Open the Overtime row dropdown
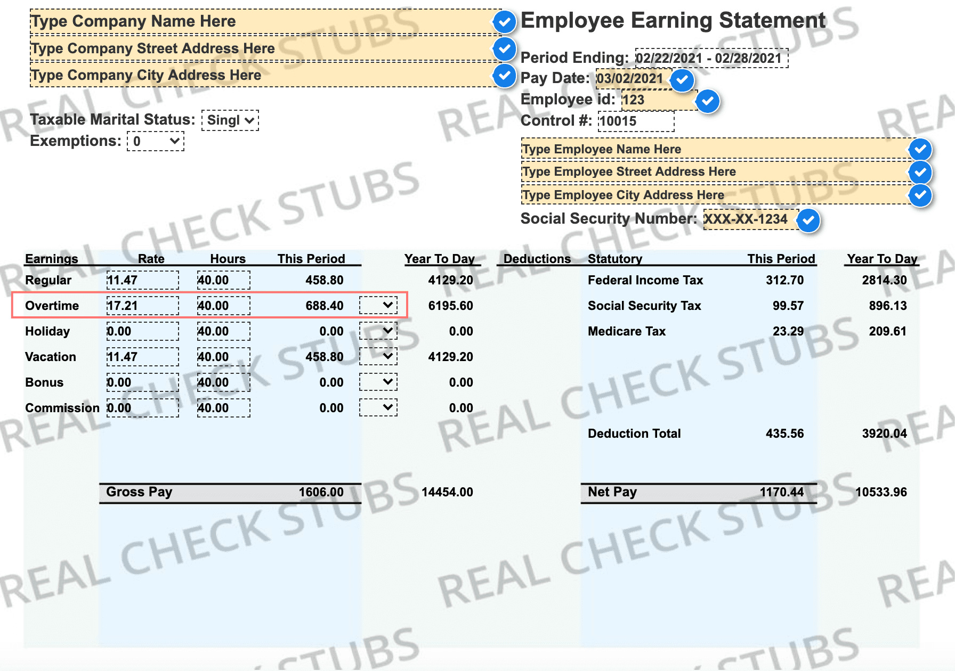 [x=378, y=305]
